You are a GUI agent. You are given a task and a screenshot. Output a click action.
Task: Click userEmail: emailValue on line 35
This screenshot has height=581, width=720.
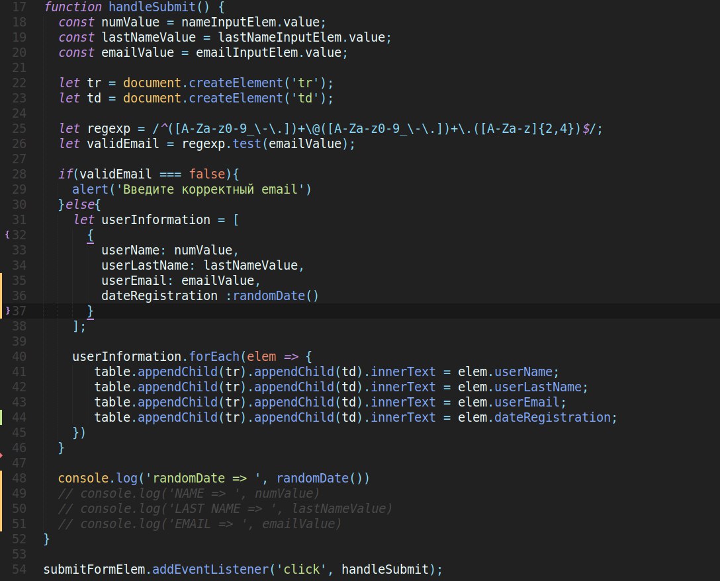pyautogui.click(x=178, y=280)
